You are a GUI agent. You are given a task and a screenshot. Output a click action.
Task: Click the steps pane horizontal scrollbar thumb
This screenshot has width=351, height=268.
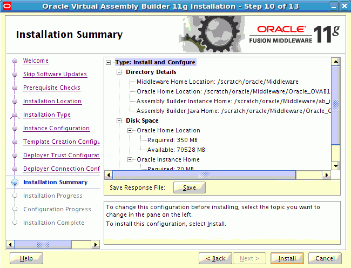pyautogui.click(x=43, y=244)
